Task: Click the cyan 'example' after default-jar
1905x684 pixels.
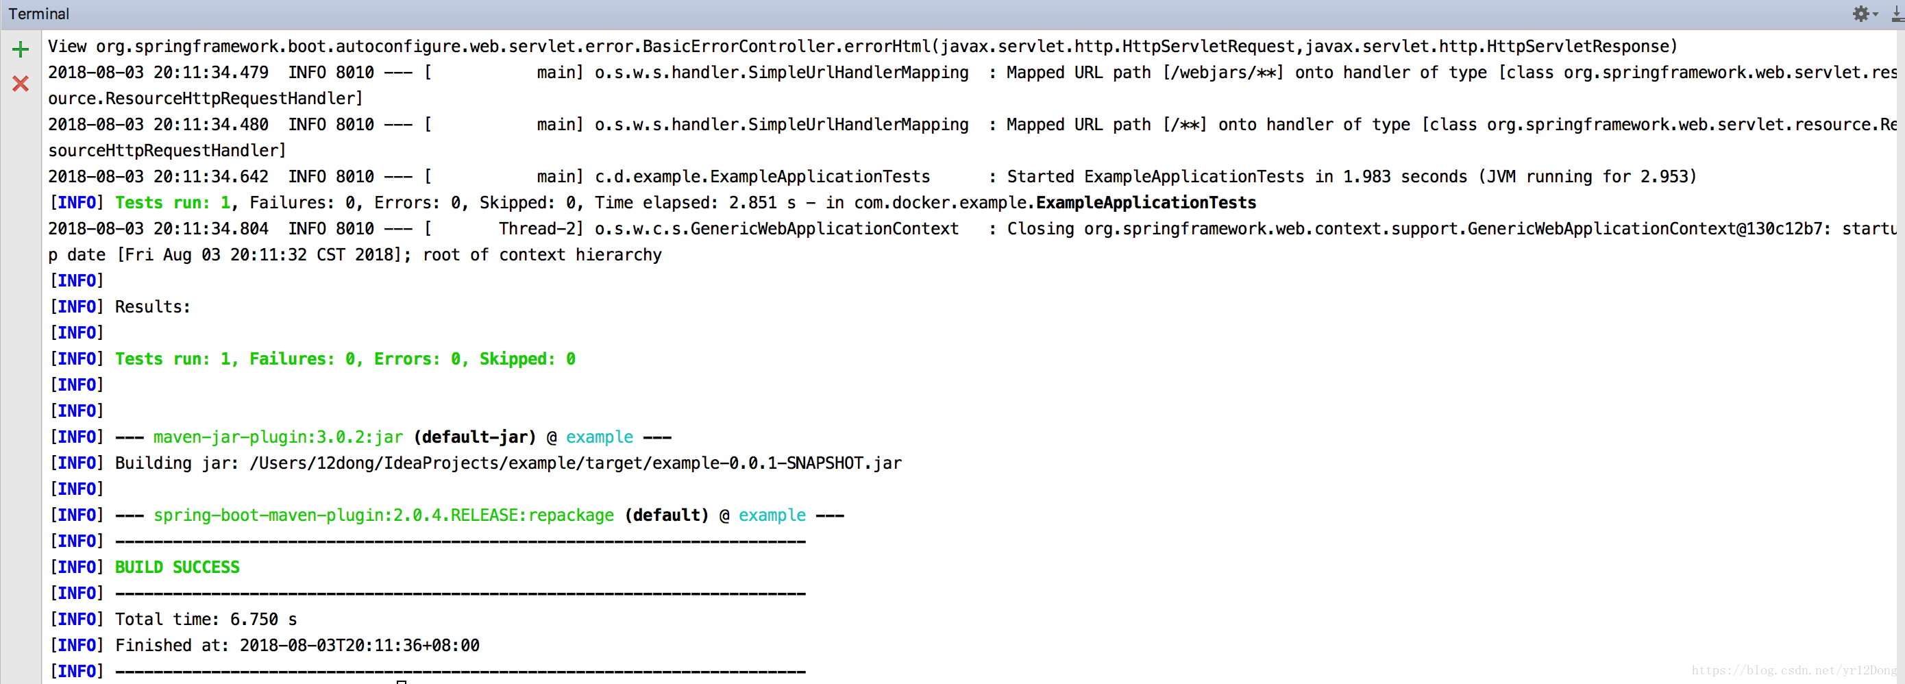Action: point(600,437)
